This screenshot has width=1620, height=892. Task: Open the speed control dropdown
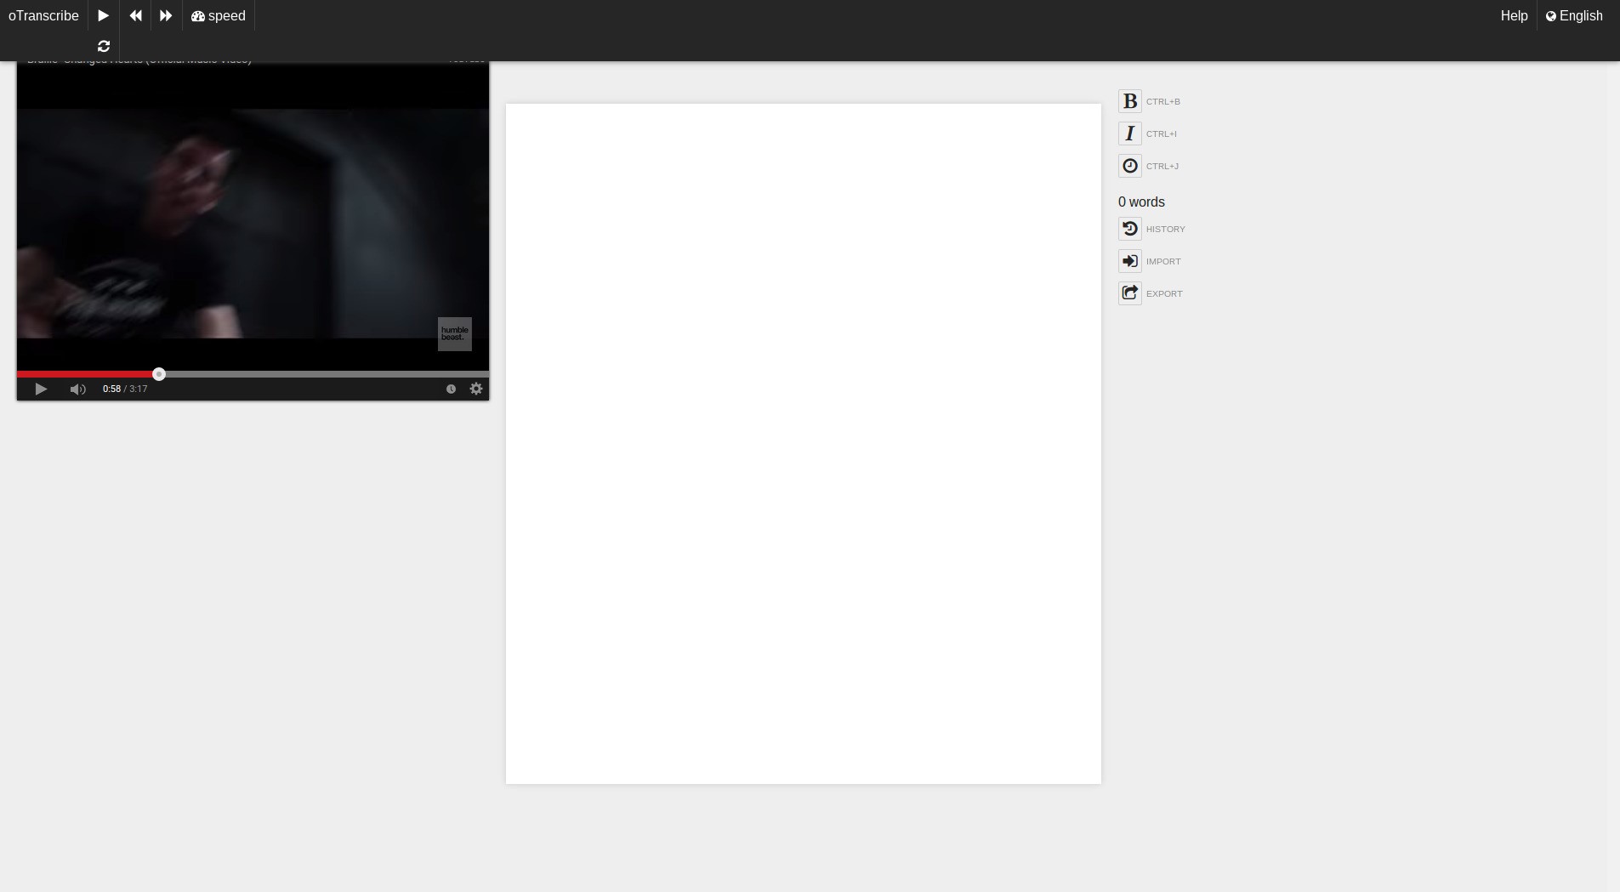219,15
